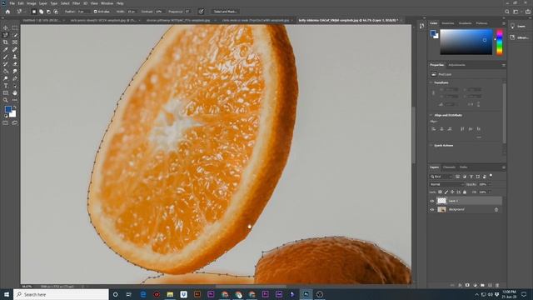The image size is (533, 300).
Task: Select the Hand tool
Action: click(15, 92)
